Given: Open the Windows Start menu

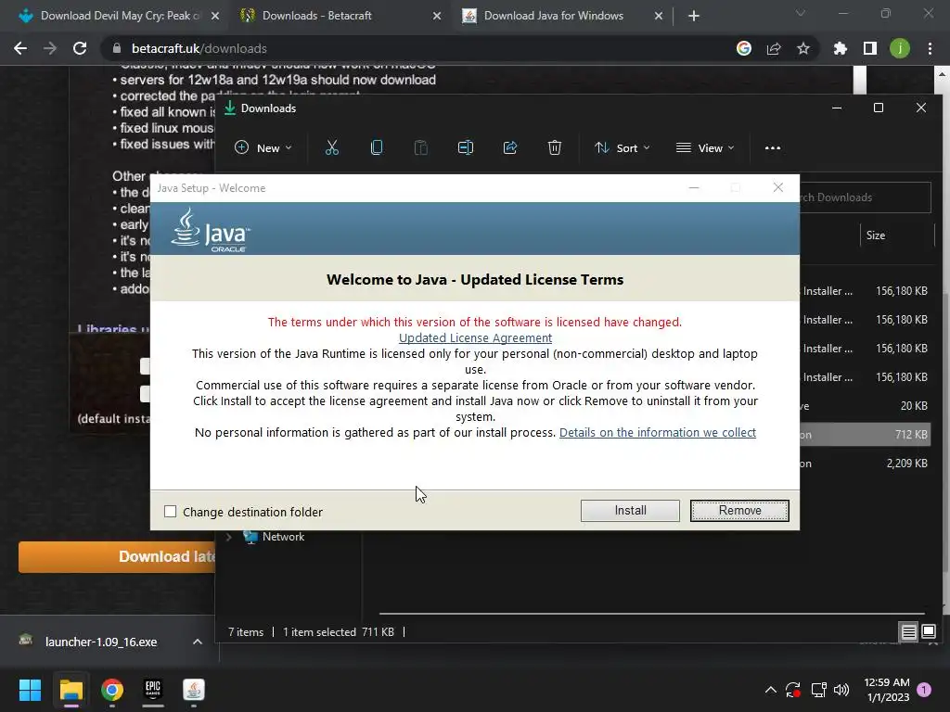Looking at the screenshot, I should (x=30, y=690).
